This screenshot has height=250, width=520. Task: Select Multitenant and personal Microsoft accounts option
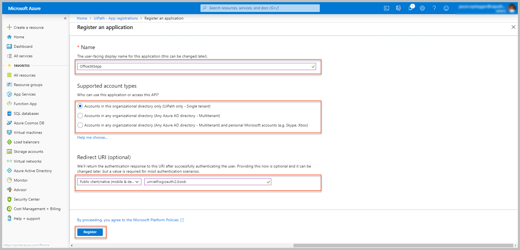point(80,125)
